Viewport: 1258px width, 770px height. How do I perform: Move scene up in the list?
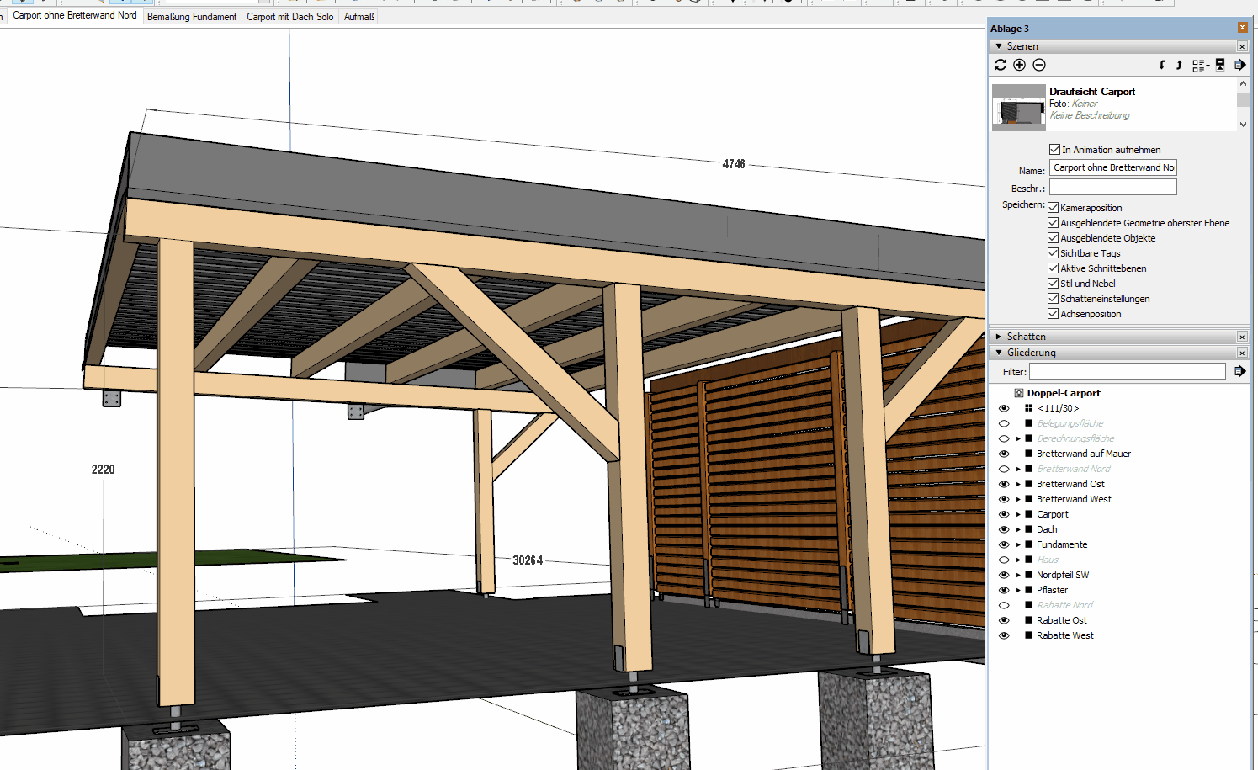tap(1179, 65)
